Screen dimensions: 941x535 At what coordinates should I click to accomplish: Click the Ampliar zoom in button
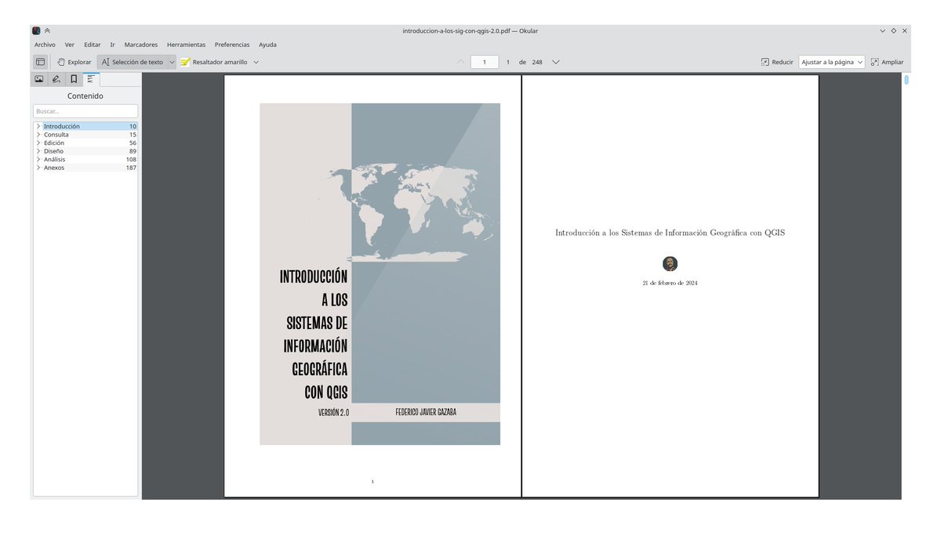(887, 62)
